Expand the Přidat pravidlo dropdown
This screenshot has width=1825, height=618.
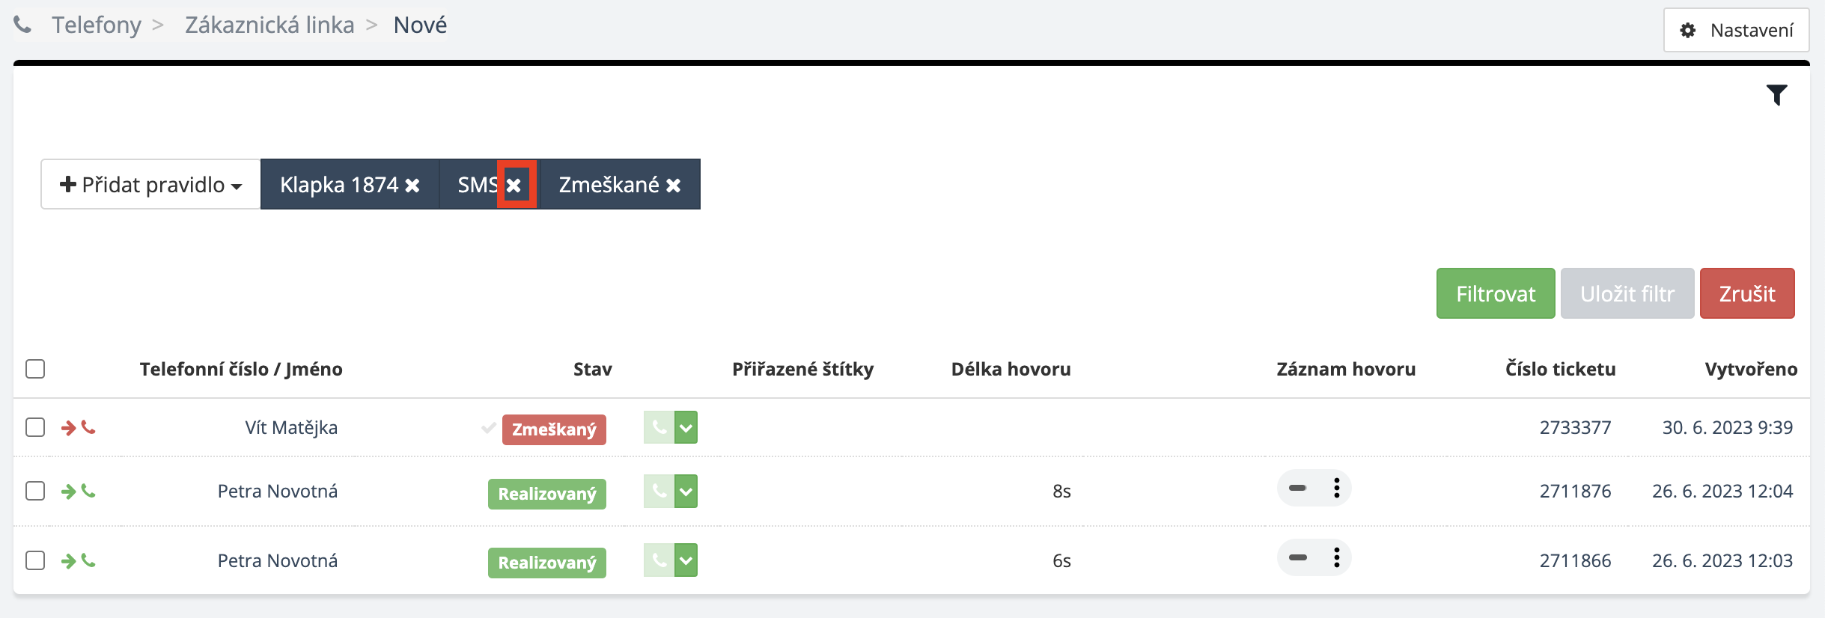(x=150, y=184)
